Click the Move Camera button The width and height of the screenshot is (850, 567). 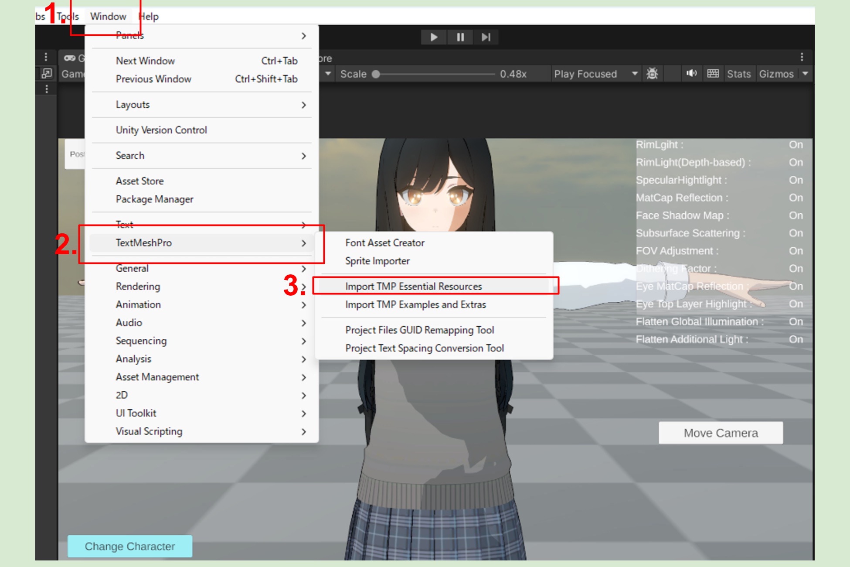point(720,433)
